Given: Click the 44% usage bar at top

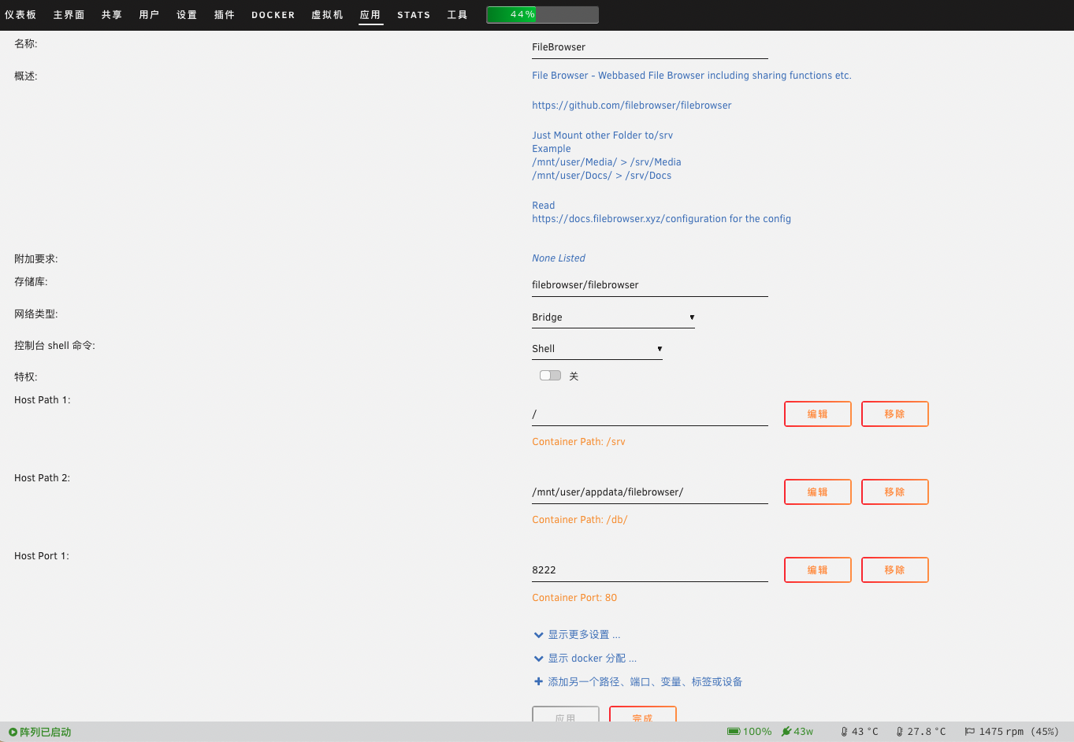Looking at the screenshot, I should (x=542, y=14).
